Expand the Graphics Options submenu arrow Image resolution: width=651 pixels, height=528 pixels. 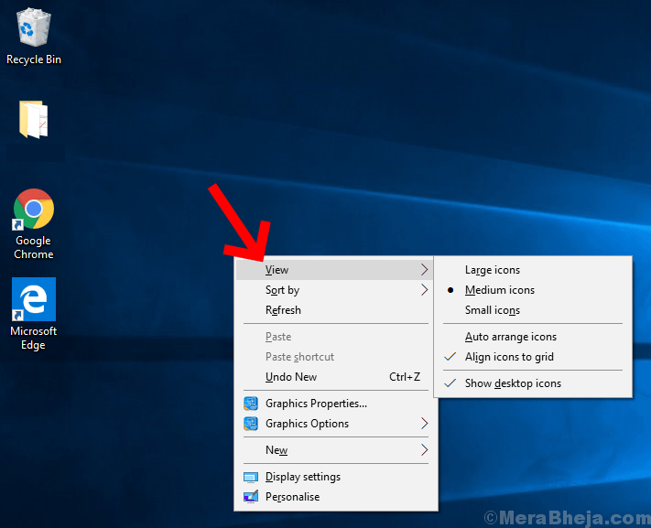424,424
